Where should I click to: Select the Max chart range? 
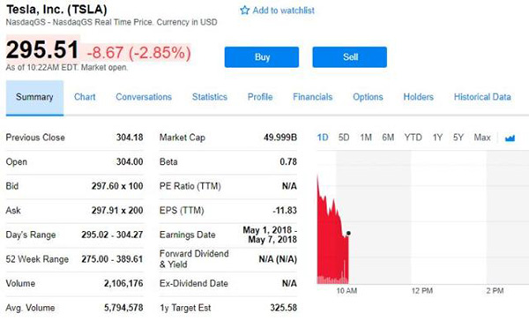tap(482, 138)
